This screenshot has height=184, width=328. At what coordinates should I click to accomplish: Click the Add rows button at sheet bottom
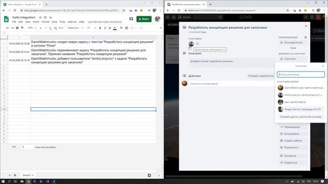[x=14, y=147]
